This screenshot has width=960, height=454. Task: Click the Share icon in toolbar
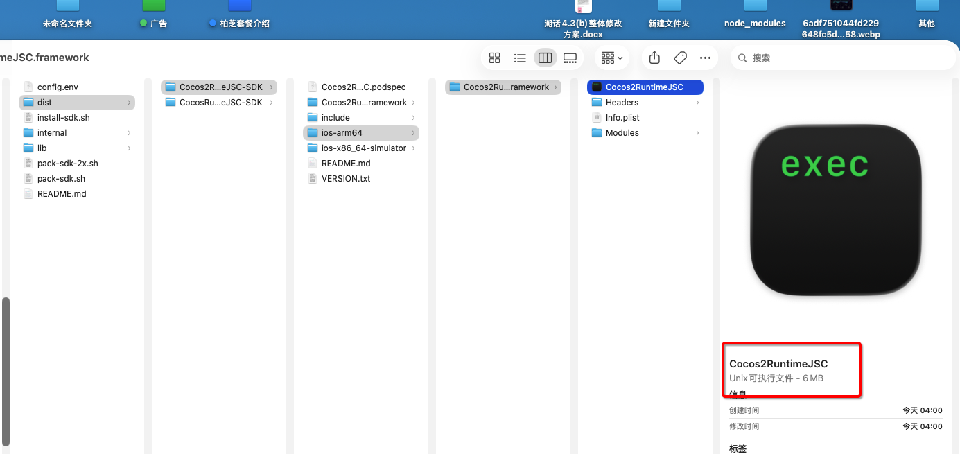tap(654, 58)
